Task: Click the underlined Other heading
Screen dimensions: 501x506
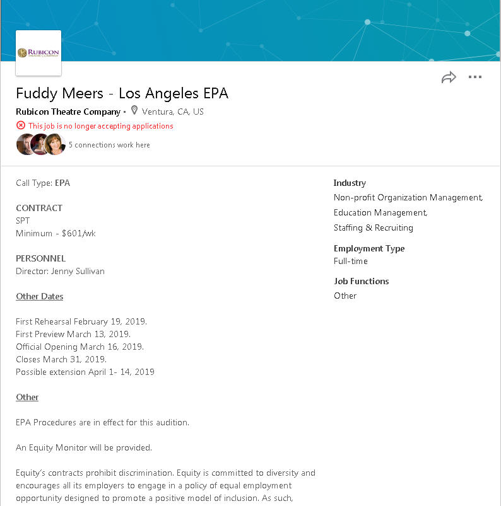Action: tap(27, 397)
